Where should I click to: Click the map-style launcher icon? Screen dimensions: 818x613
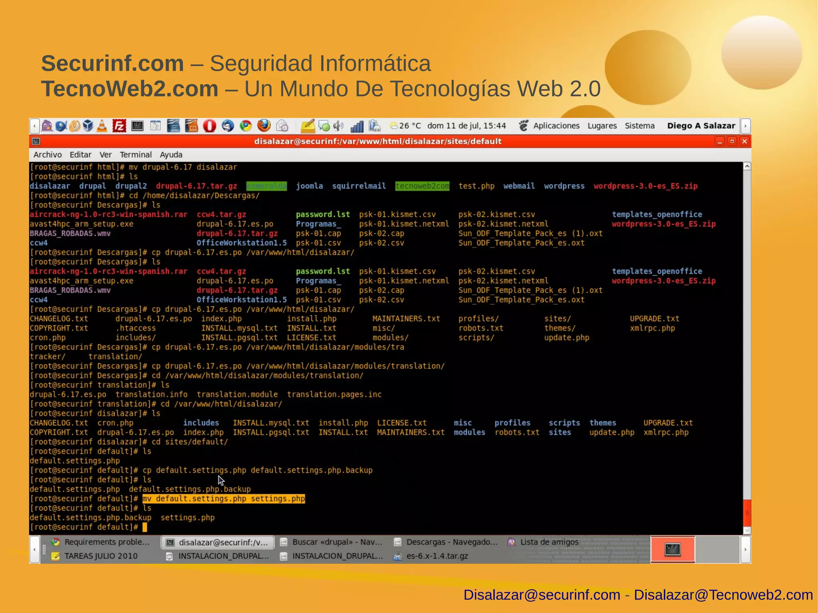pyautogui.click(x=155, y=126)
